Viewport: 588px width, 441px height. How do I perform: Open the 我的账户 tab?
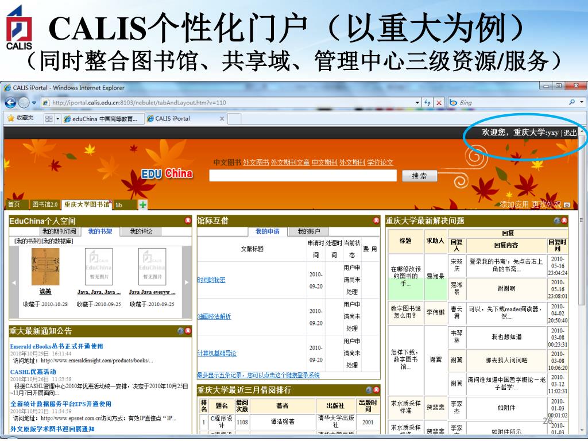tap(309, 231)
